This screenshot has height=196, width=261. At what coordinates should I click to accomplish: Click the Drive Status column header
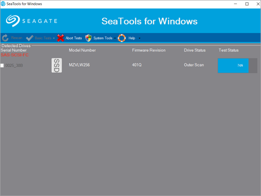tap(195, 50)
